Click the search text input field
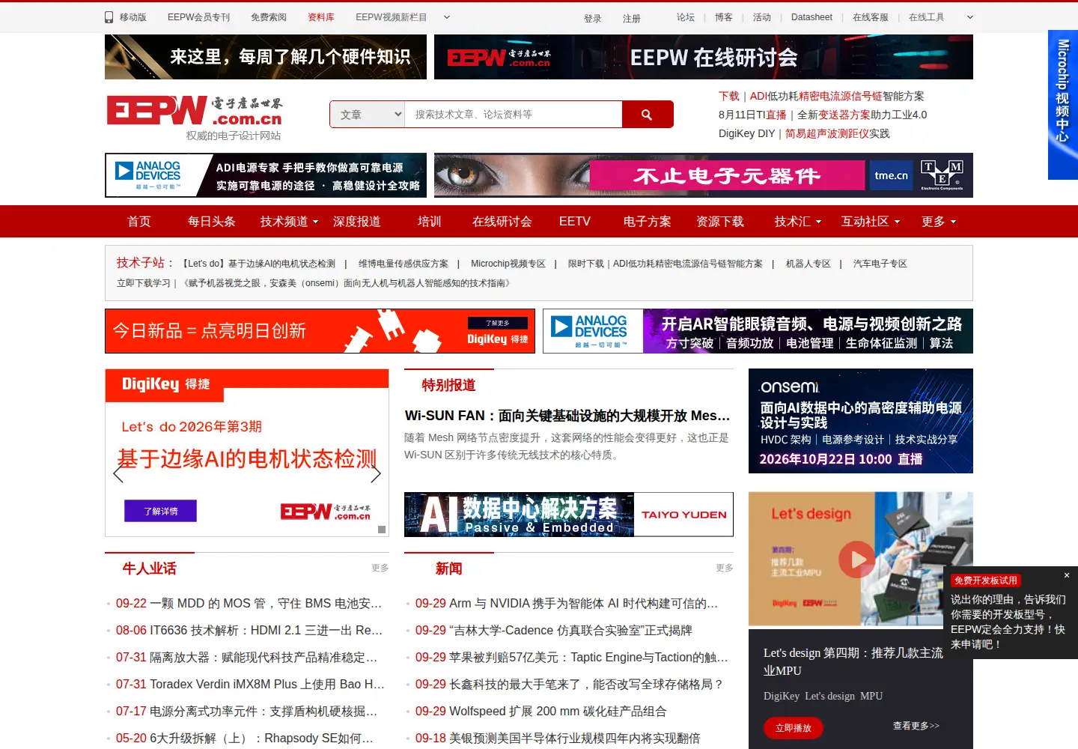The height and width of the screenshot is (749, 1078). click(514, 115)
